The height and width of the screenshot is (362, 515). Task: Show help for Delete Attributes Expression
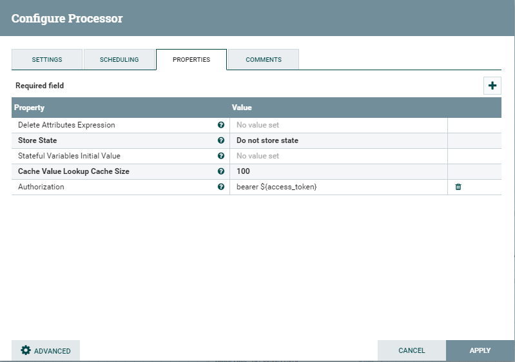click(x=221, y=125)
